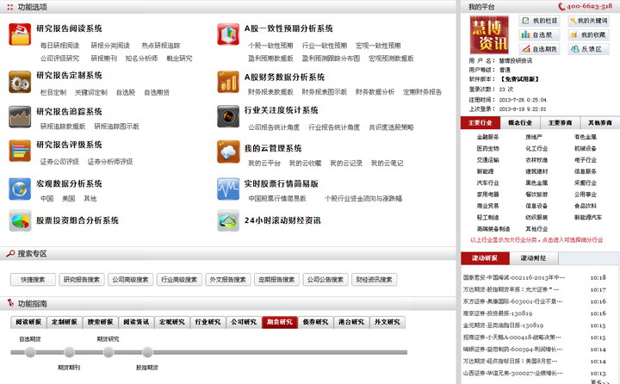The height and width of the screenshot is (384, 620).
Task: Click the 公司高级搜索 button
Action: (x=131, y=280)
